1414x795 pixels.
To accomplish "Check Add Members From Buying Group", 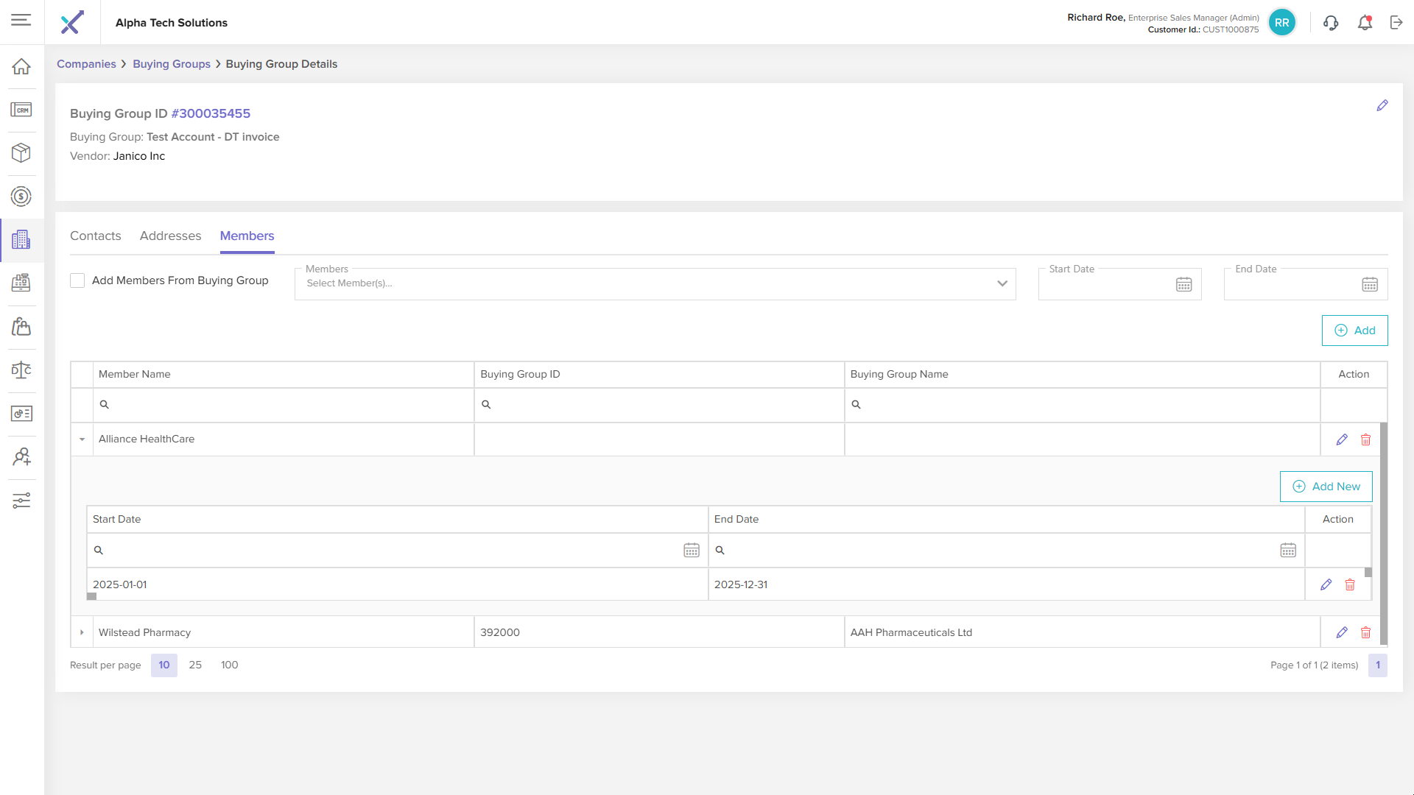I will pos(77,280).
